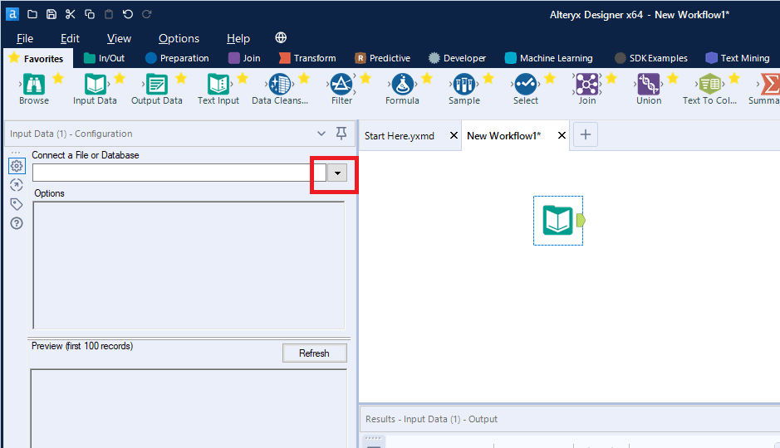The height and width of the screenshot is (448, 780).
Task: Open annotation tag icon in side panel
Action: [x=17, y=204]
